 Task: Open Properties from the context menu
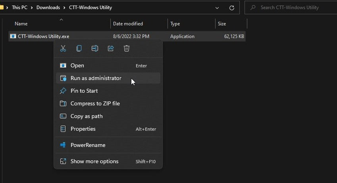coord(83,129)
